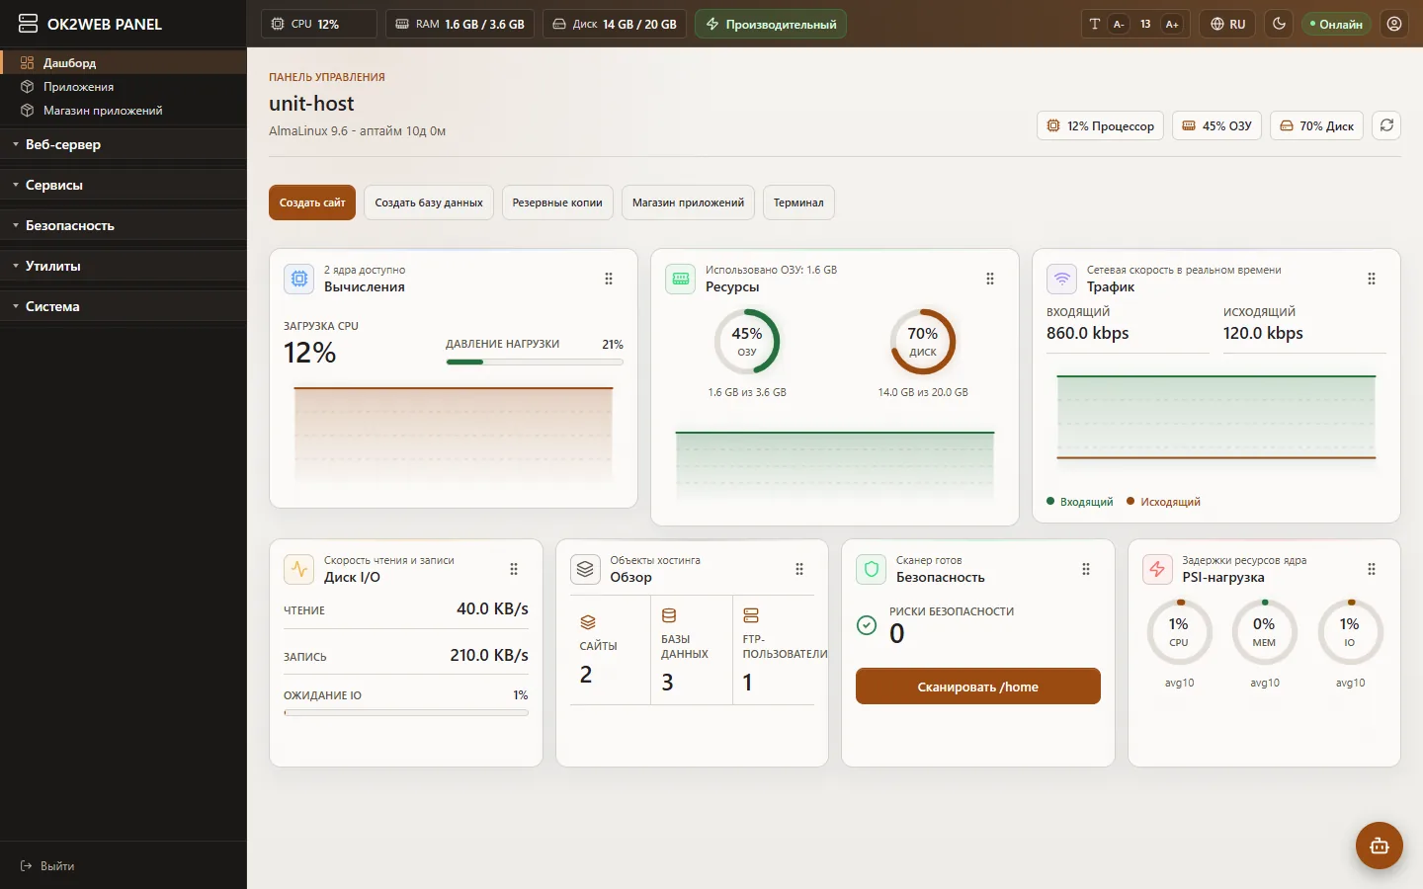The height and width of the screenshot is (889, 1423).
Task: Open Резервные копии quick action
Action: [557, 202]
